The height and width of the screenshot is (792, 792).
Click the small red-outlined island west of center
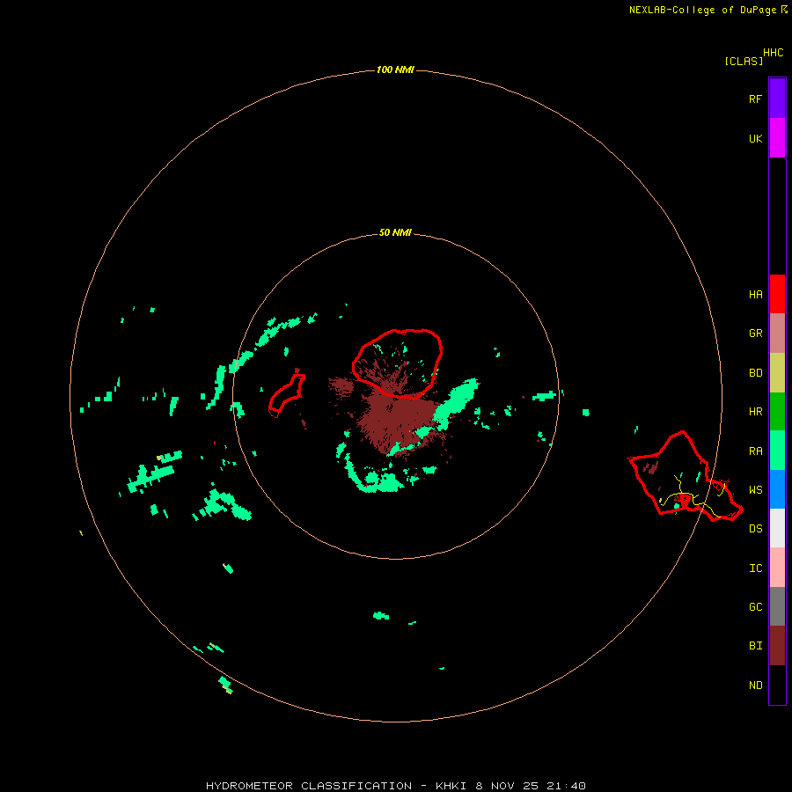tap(287, 395)
